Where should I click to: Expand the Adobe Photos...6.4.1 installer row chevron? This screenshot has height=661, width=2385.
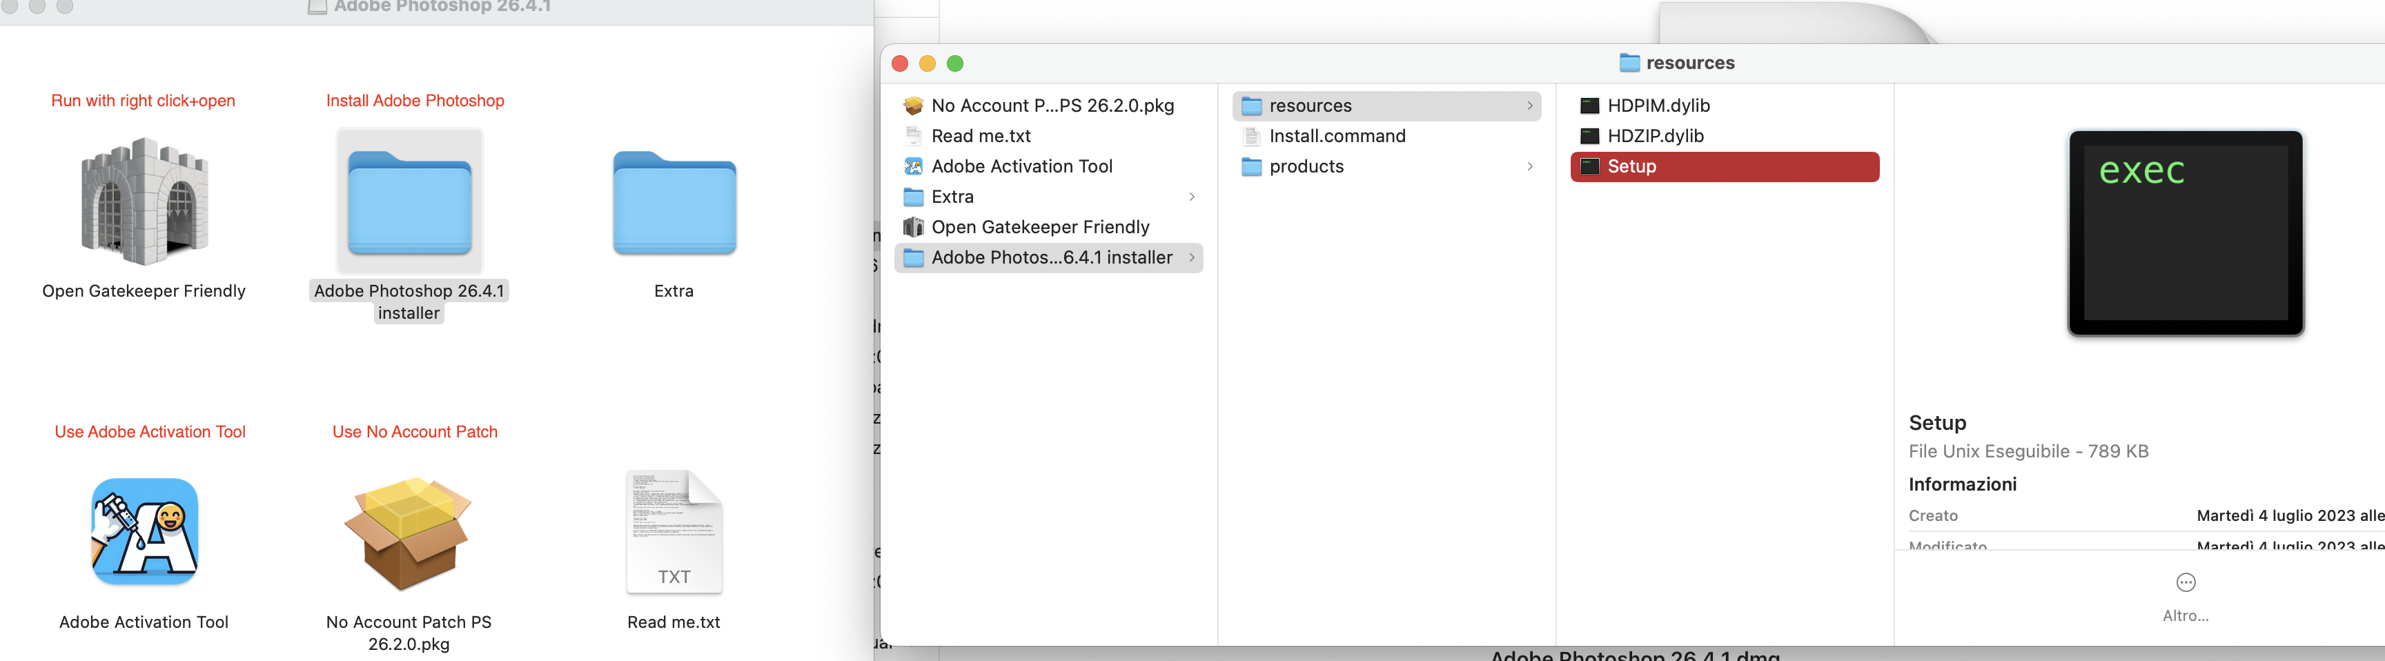click(1192, 257)
